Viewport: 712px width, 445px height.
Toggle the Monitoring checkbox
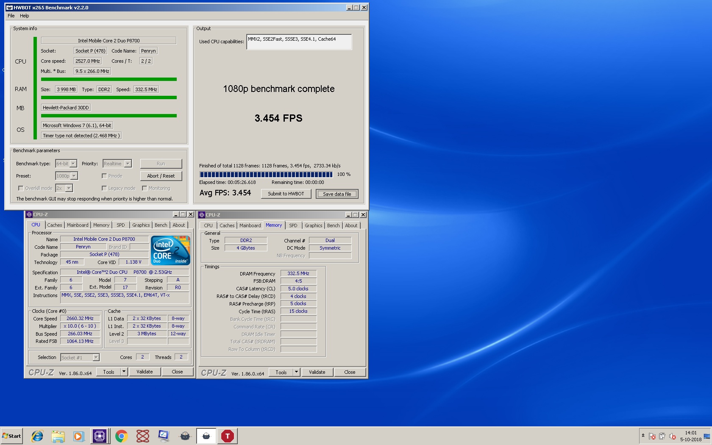pos(145,188)
